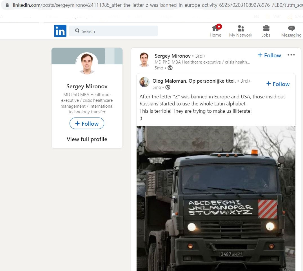Click globe visibility icon under Oleg Maloman
303x271 pixels.
pos(168,87)
